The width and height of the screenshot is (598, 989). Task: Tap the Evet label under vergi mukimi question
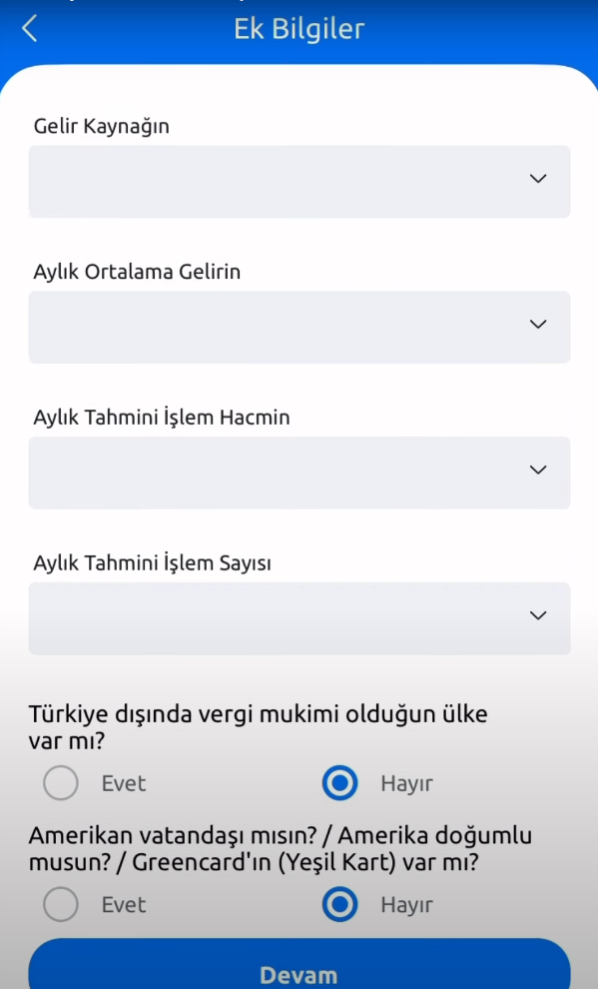pos(124,783)
